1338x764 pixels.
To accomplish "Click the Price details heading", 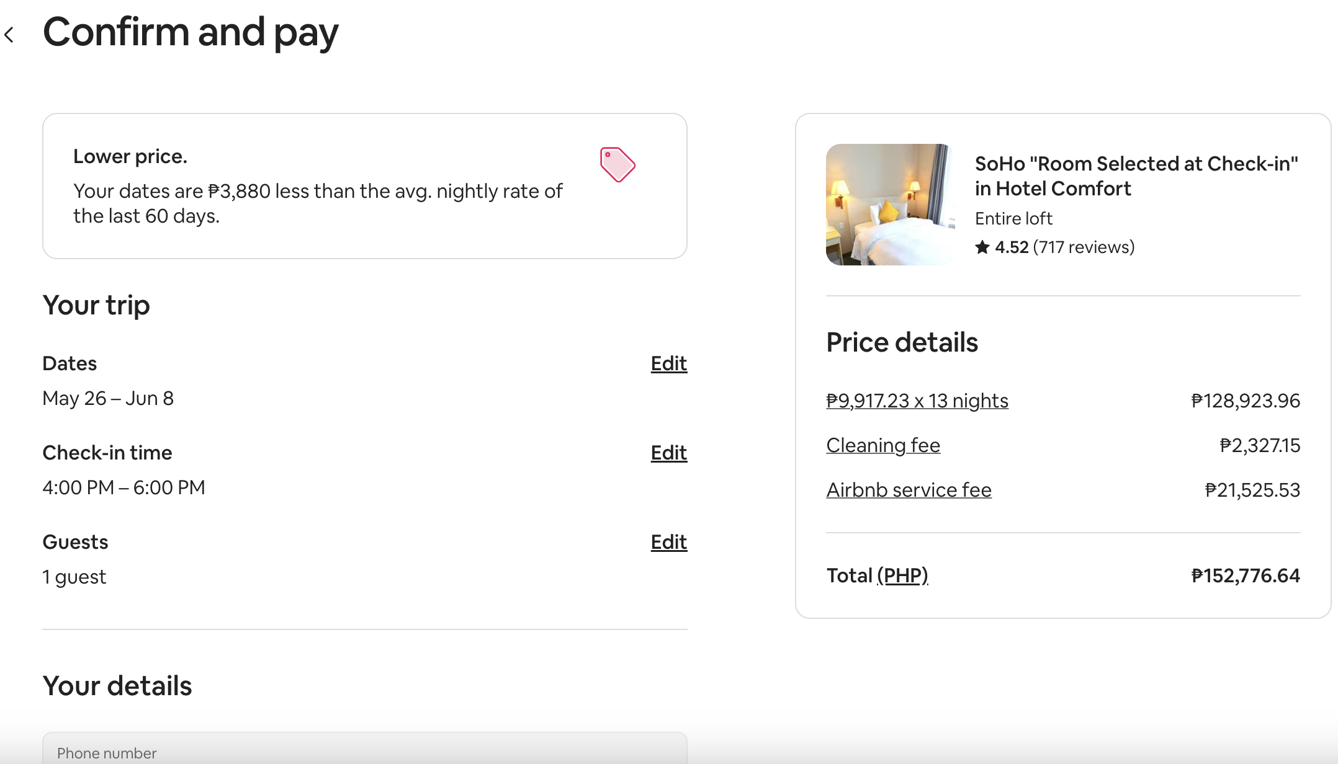I will point(902,342).
